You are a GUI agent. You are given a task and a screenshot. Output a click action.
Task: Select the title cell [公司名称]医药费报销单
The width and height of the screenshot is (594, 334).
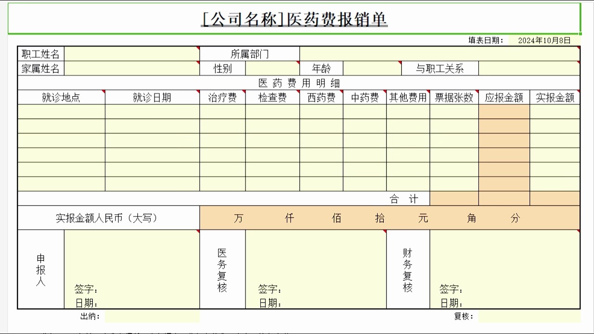294,19
